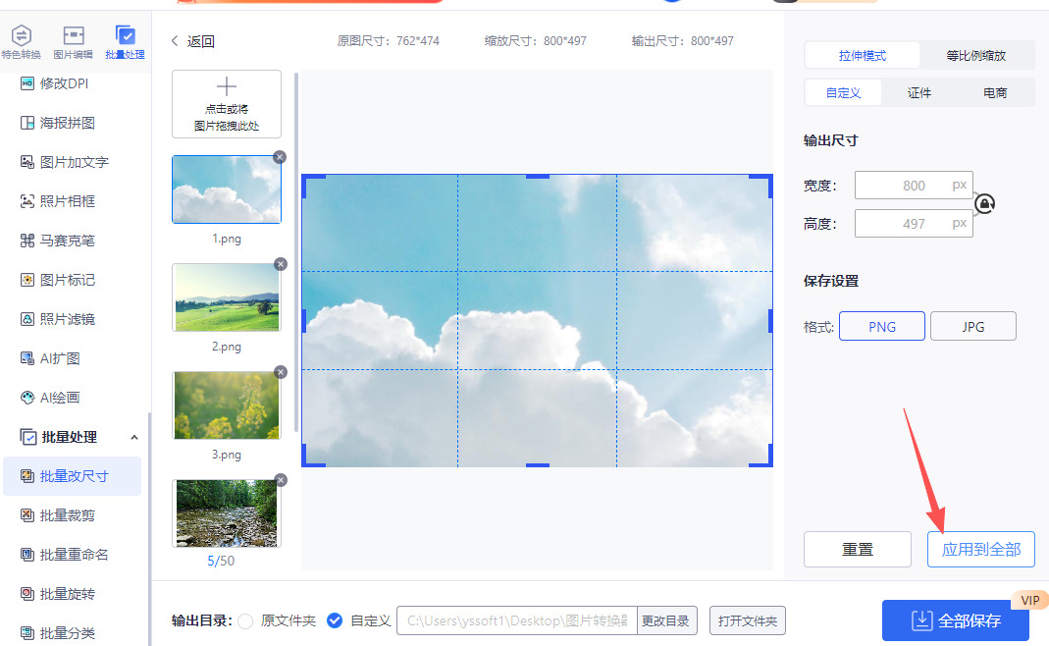
Task: Click the 5/50 image count text
Action: click(221, 561)
